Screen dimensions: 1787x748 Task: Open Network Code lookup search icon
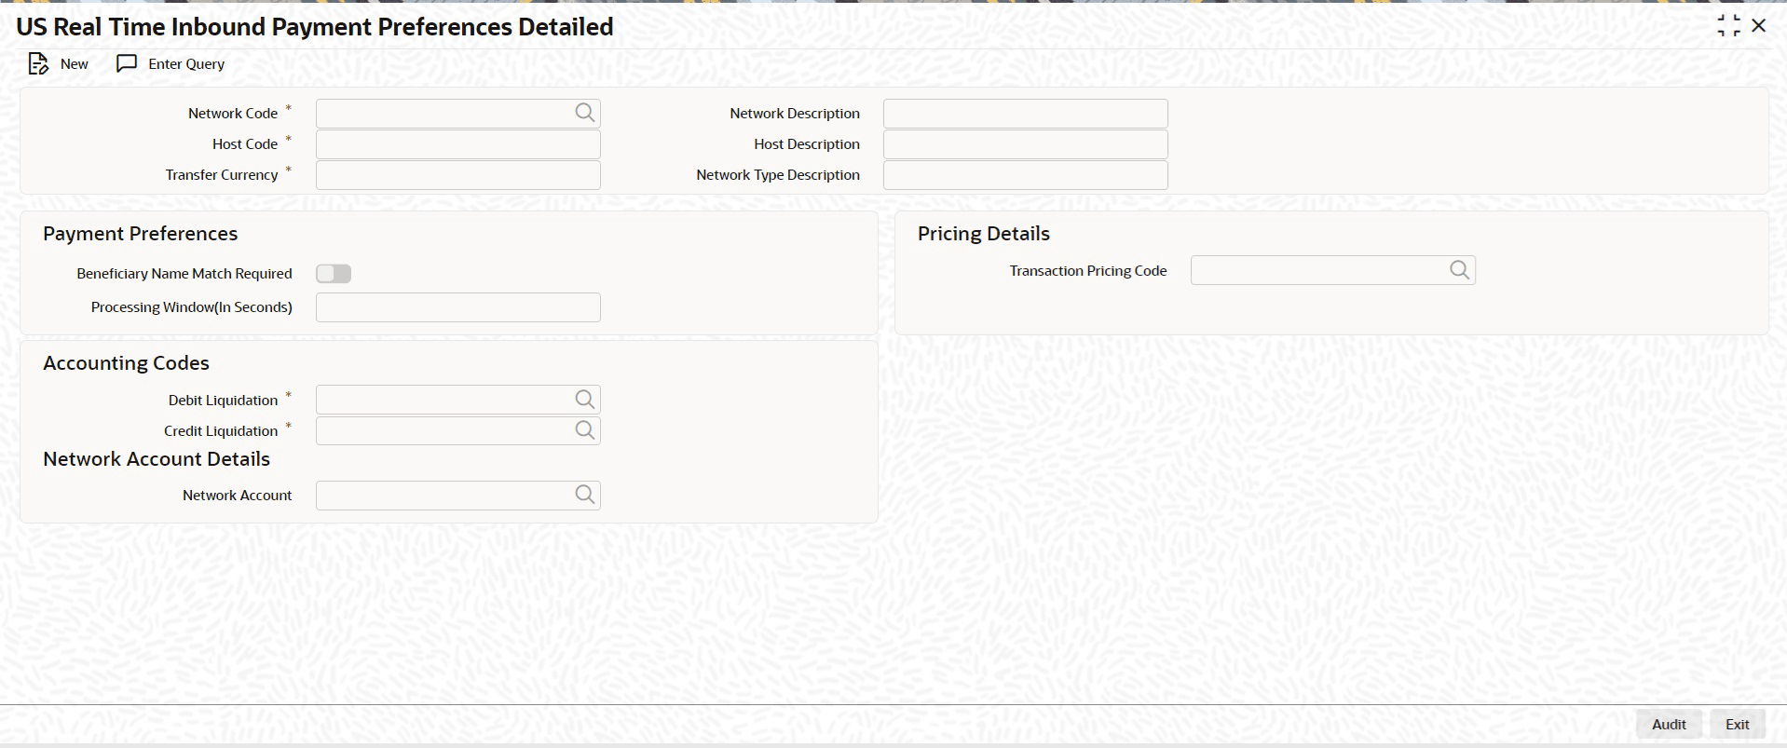(x=584, y=113)
